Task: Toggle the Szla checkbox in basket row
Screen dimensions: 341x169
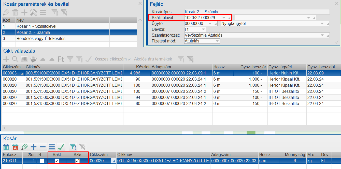Action: coord(77,161)
